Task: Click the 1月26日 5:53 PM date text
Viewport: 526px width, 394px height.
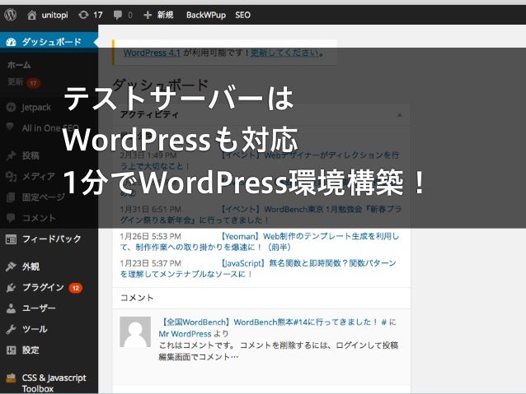Action: click(150, 236)
